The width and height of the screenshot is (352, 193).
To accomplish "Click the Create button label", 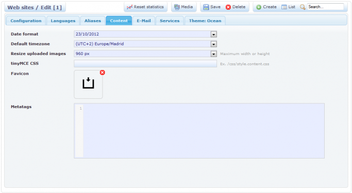I will 270,7.
